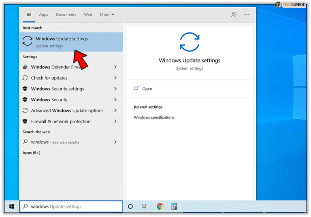Screen dimensions: 311x217
Task: Open Cortana circle icon on taskbar
Action: (130, 206)
